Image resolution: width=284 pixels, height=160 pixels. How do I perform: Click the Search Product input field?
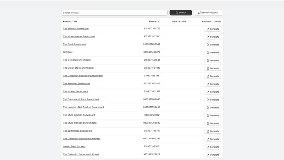tap(114, 13)
